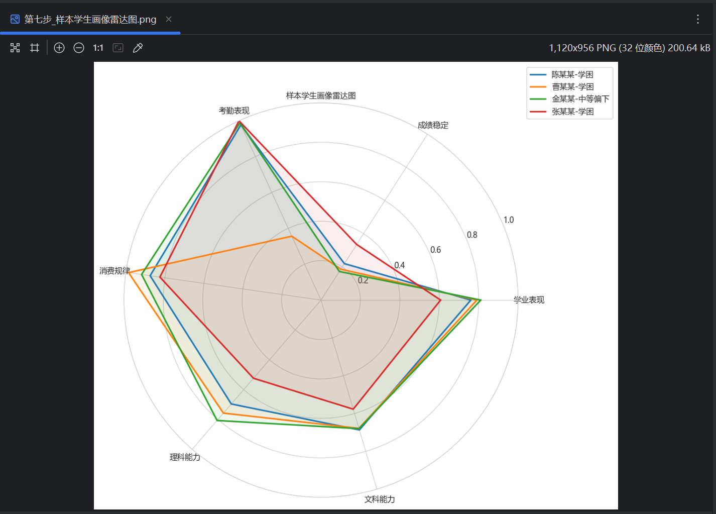Click the 文科能力 axis label
The height and width of the screenshot is (514, 716).
click(x=380, y=499)
